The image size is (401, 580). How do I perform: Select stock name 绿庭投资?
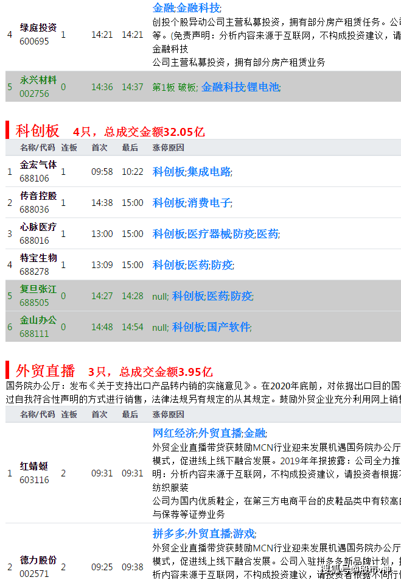38,28
